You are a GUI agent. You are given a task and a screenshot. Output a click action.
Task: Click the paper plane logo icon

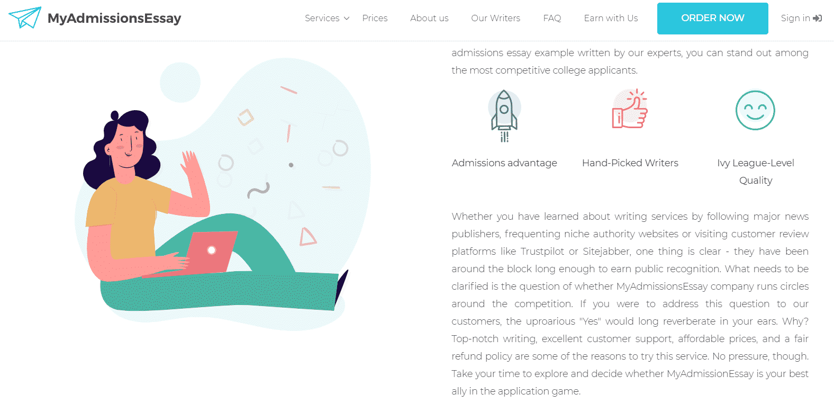tap(25, 18)
